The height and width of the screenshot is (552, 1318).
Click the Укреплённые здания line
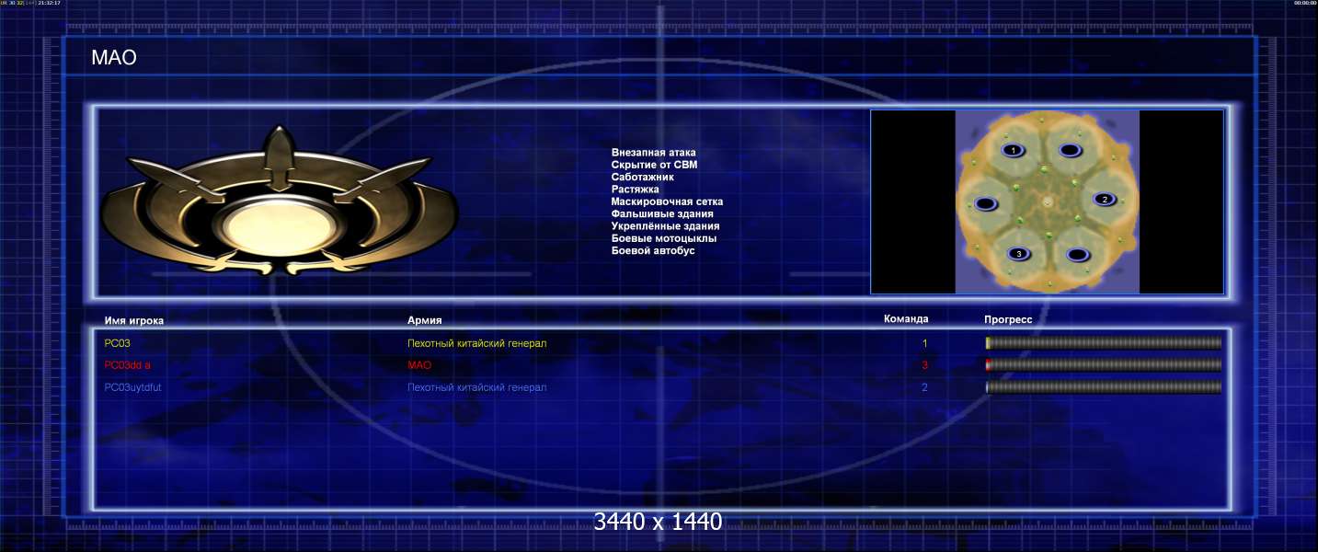[665, 226]
